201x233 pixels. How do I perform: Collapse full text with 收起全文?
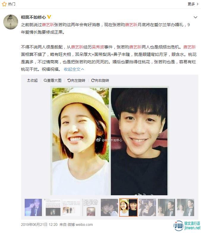(x=74, y=69)
